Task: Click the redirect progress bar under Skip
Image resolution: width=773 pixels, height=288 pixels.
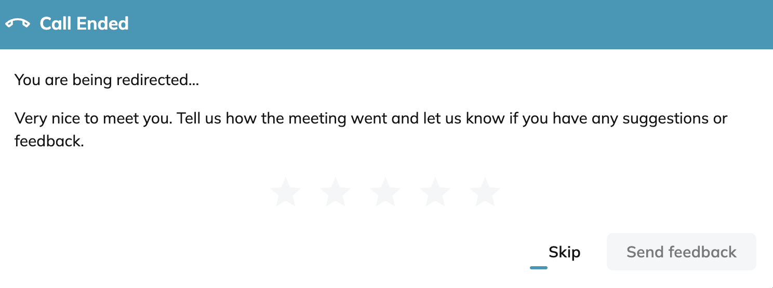Action: (539, 268)
